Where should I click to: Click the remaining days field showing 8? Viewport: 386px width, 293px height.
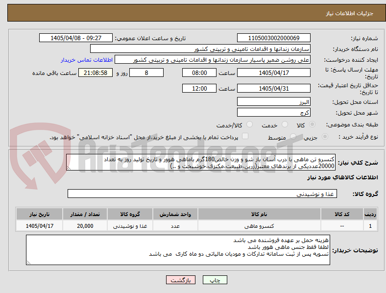tap(146, 73)
